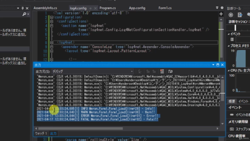
Task: Collapse the イベント section in diagnostic tools
Action: 229,34
